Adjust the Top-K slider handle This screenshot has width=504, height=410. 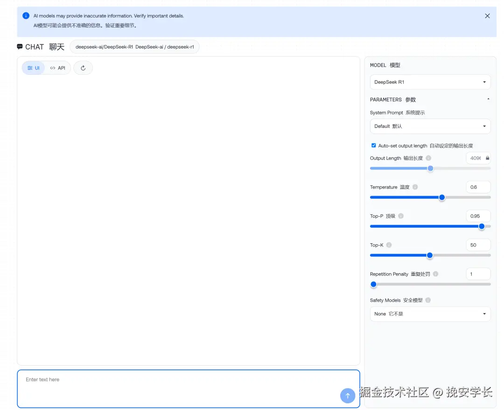pos(430,255)
